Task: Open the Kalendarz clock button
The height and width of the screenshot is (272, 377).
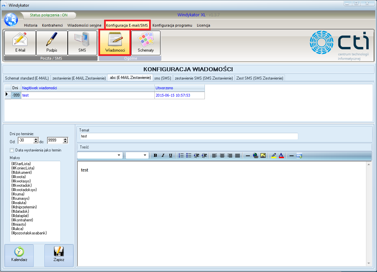Action: pyautogui.click(x=19, y=255)
